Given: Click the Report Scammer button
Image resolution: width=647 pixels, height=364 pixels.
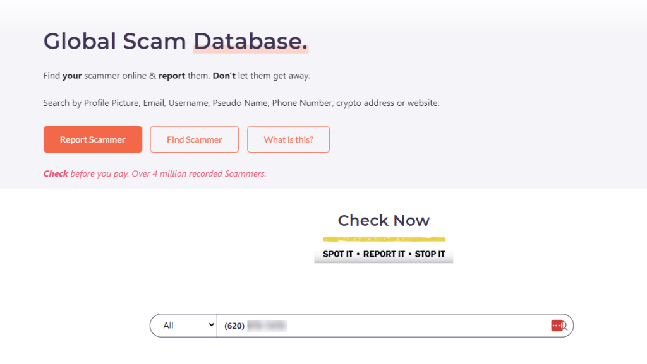Looking at the screenshot, I should tap(92, 139).
